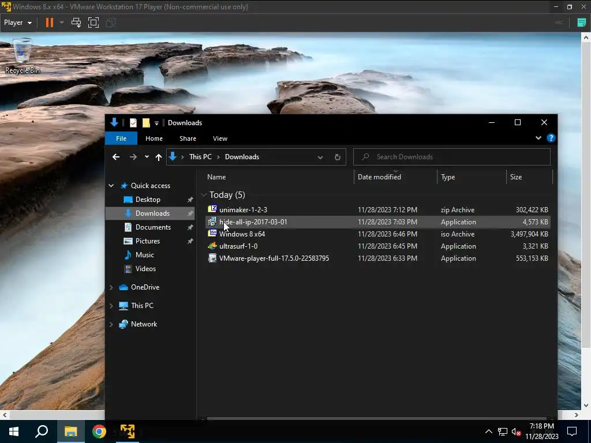This screenshot has width=591, height=443.
Task: Sort by Date modified column
Action: [x=379, y=177]
